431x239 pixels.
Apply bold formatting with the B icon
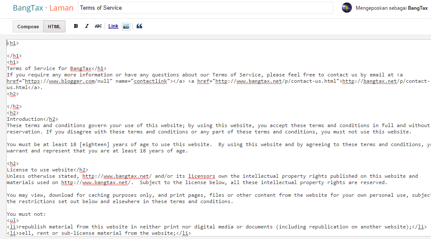[76, 26]
